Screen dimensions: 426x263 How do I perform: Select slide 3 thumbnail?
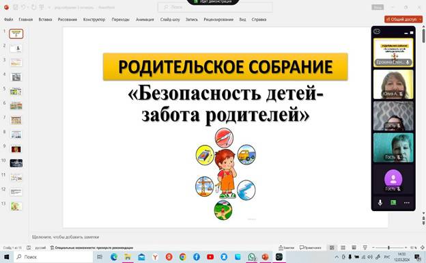(x=16, y=63)
